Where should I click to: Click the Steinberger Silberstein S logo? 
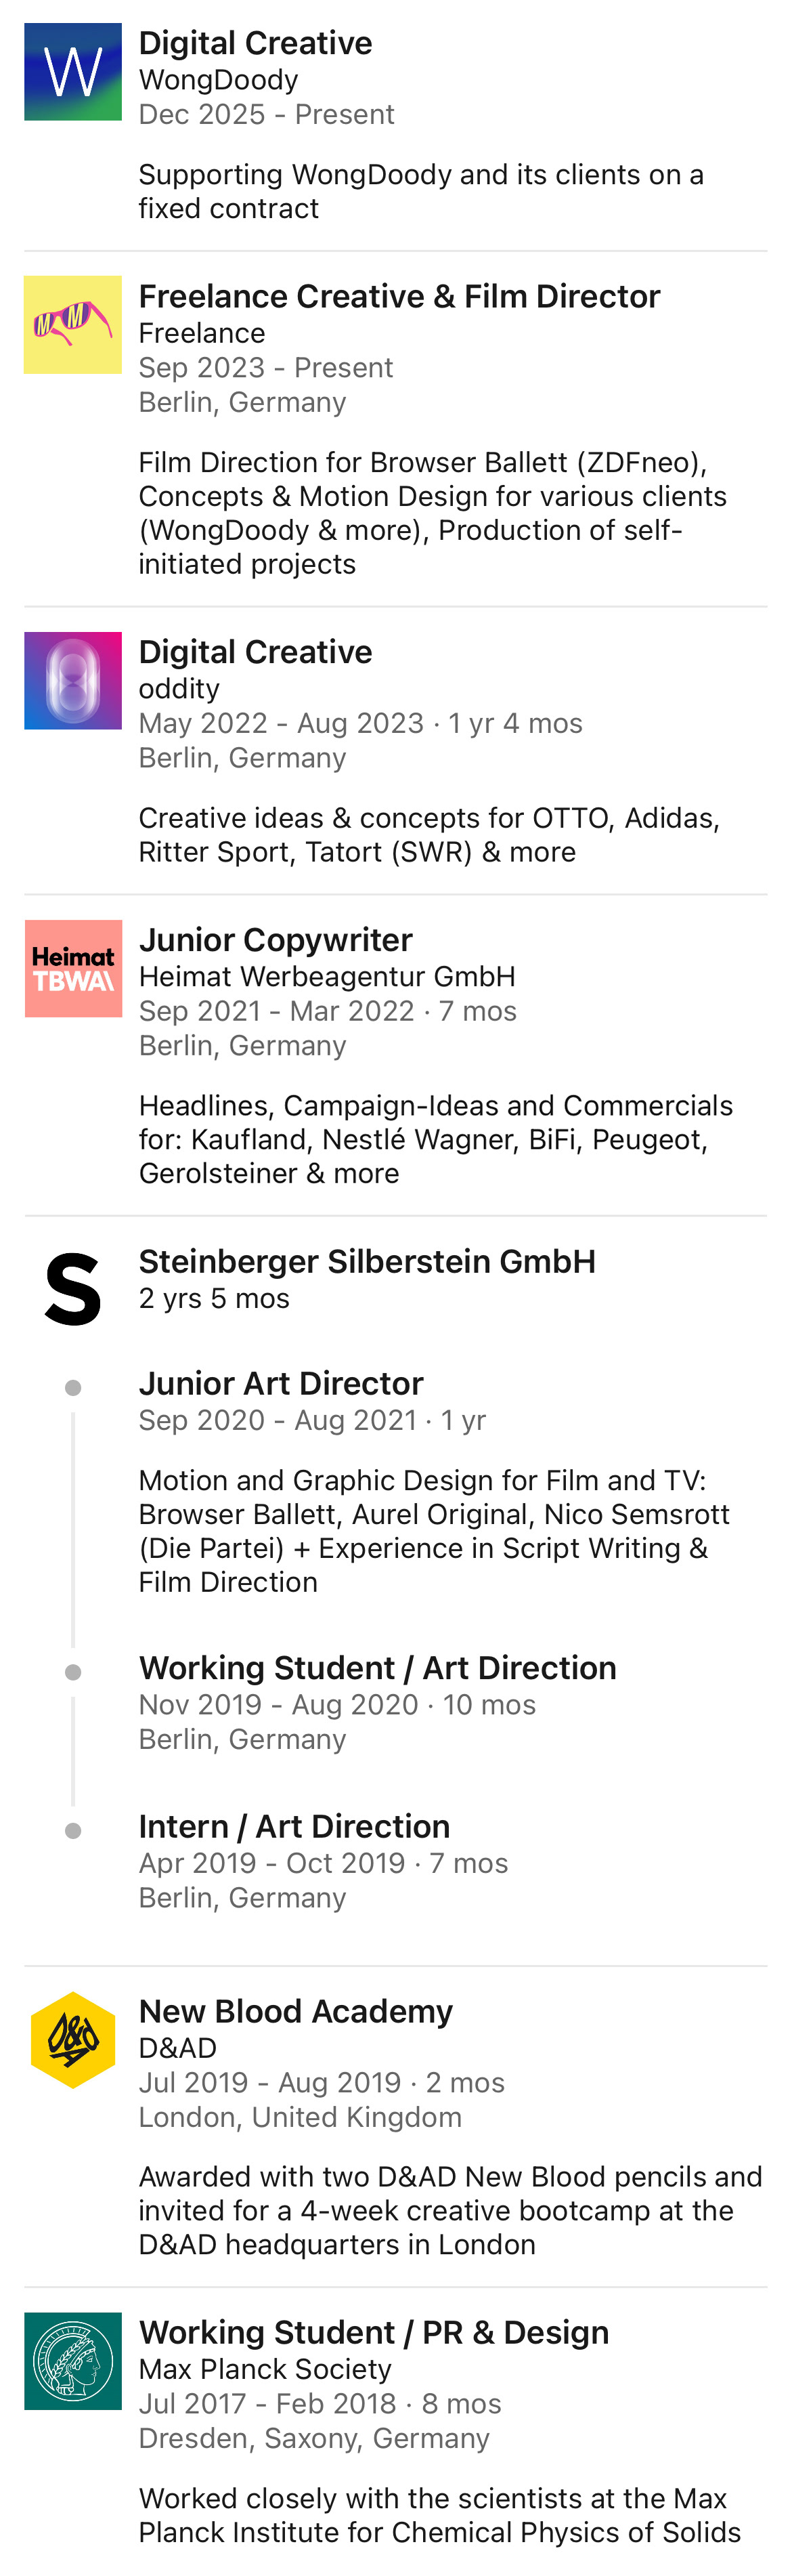(73, 1290)
